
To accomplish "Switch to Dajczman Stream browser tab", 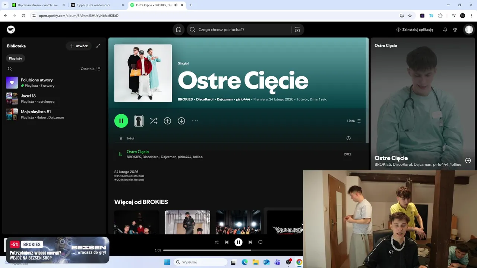I will [x=37, y=5].
